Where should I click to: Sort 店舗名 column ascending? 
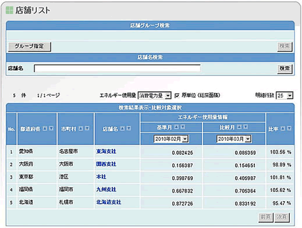(122, 129)
